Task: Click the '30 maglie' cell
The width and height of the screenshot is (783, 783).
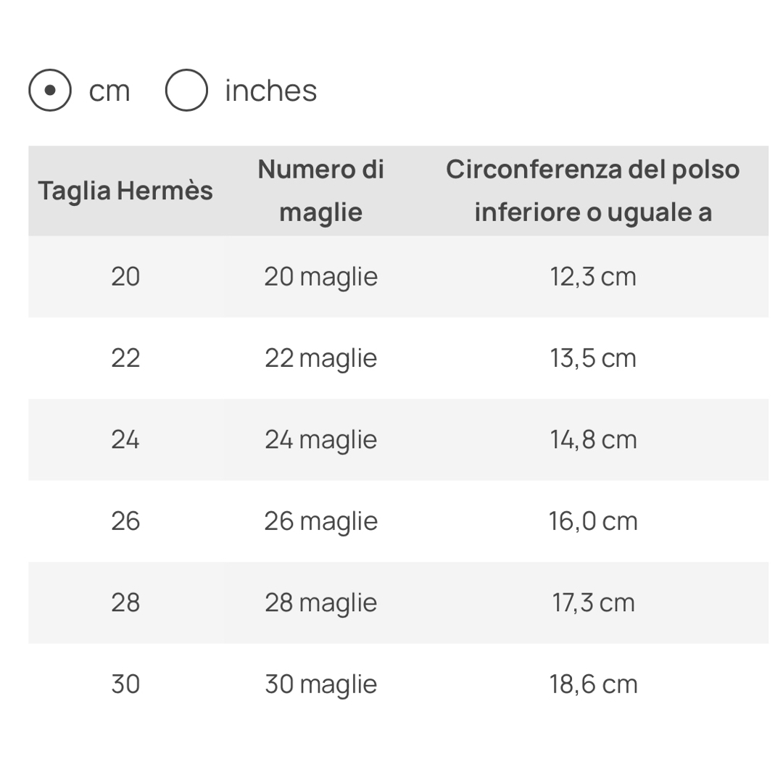Action: pyautogui.click(x=320, y=684)
